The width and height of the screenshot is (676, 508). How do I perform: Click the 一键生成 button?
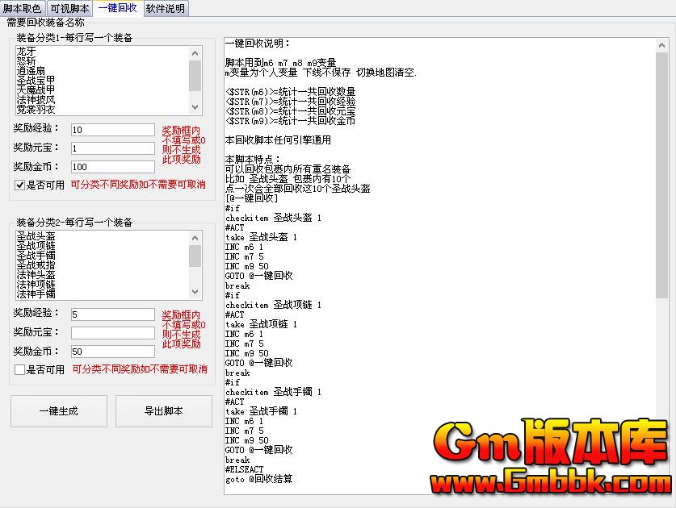tap(59, 411)
